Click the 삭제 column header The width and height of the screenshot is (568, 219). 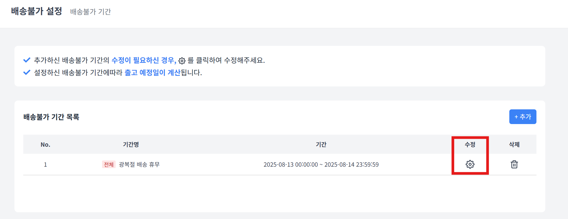[514, 145]
